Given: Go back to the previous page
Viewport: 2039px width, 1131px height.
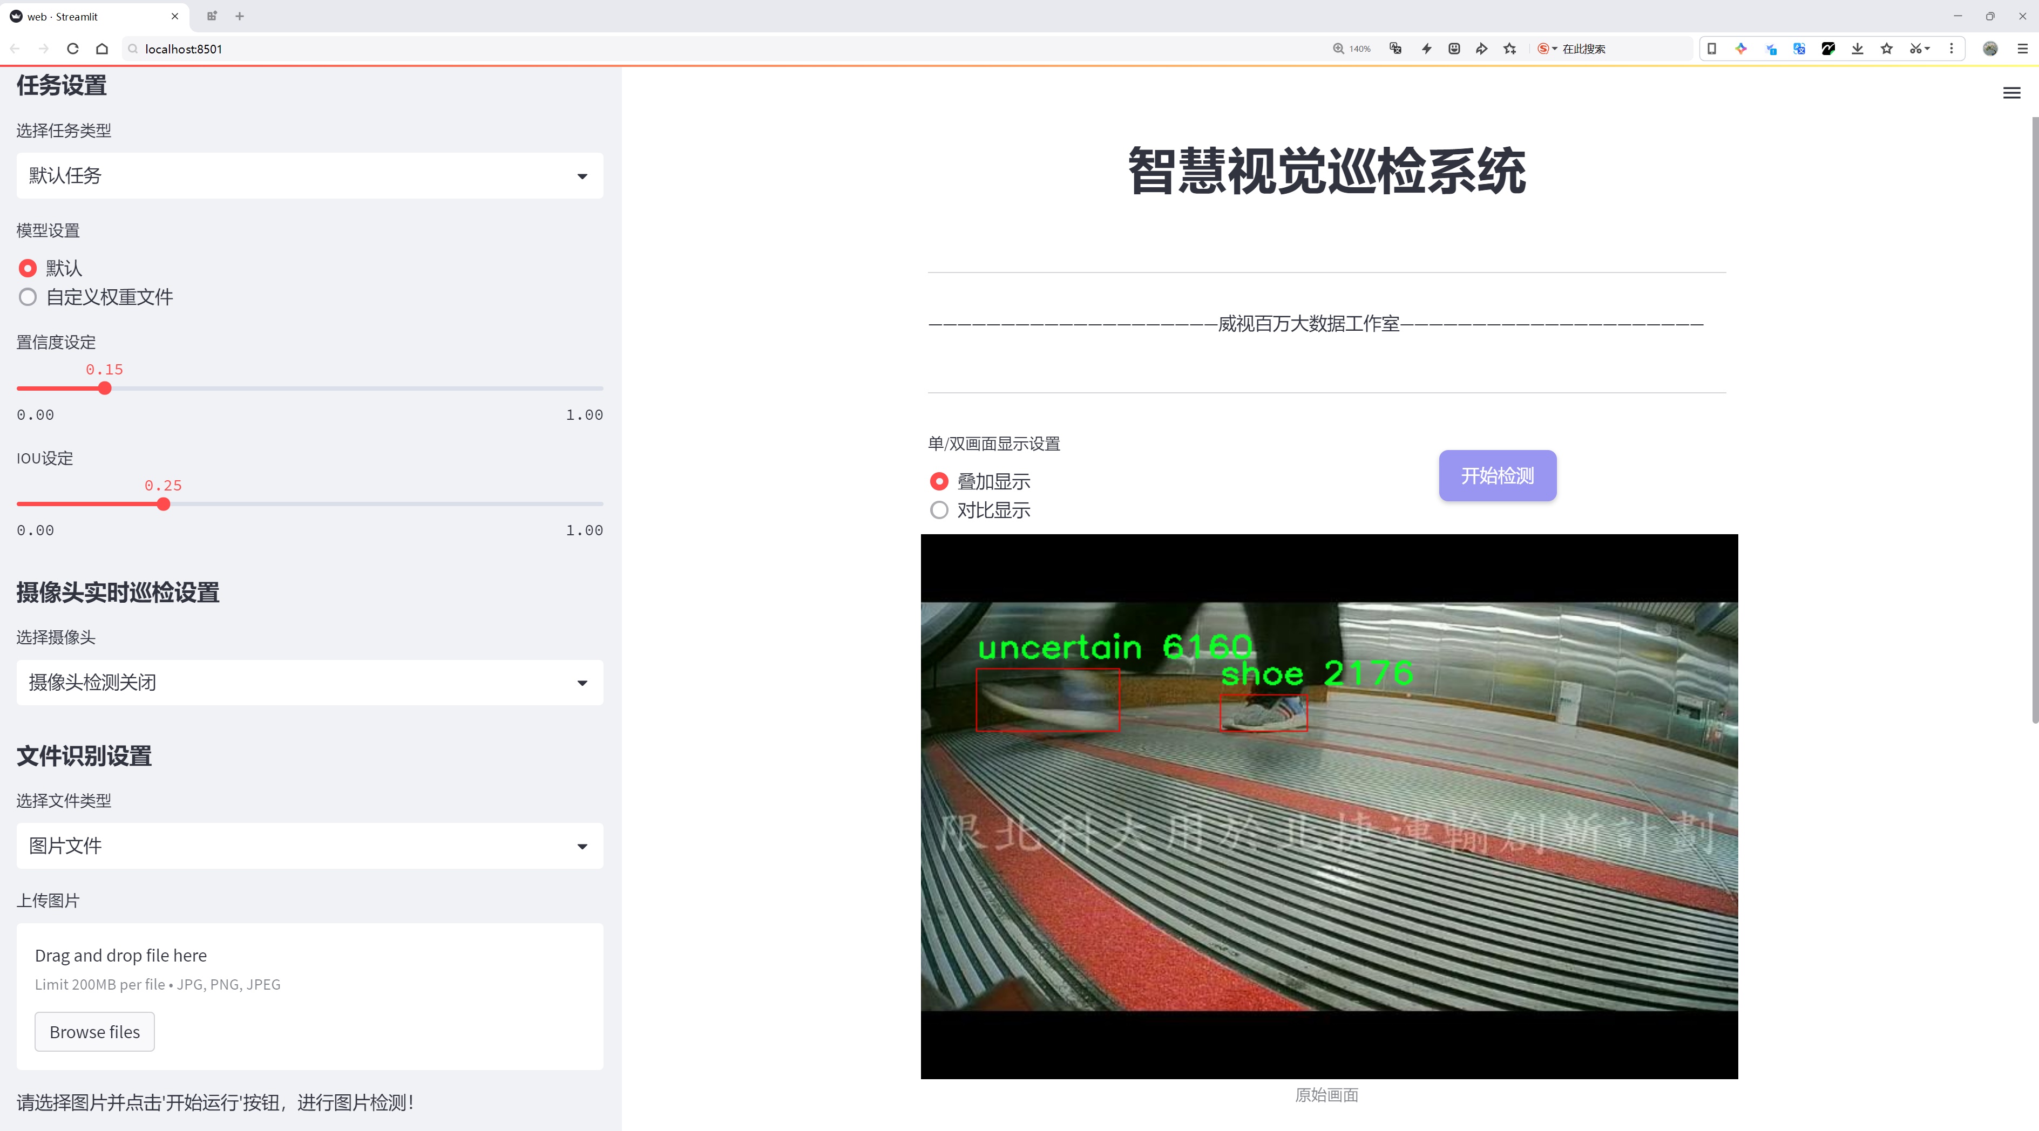Looking at the screenshot, I should pyautogui.click(x=15, y=49).
